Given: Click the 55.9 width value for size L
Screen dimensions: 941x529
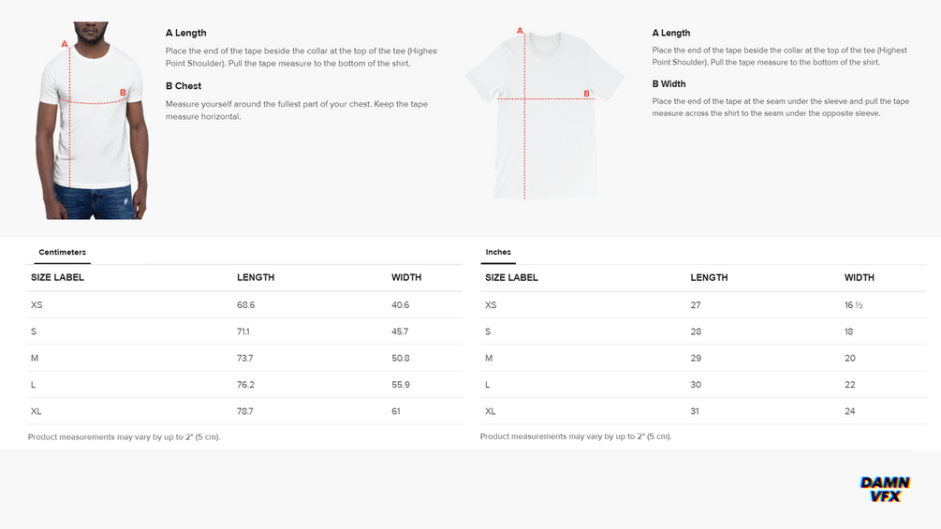Looking at the screenshot, I should point(400,385).
